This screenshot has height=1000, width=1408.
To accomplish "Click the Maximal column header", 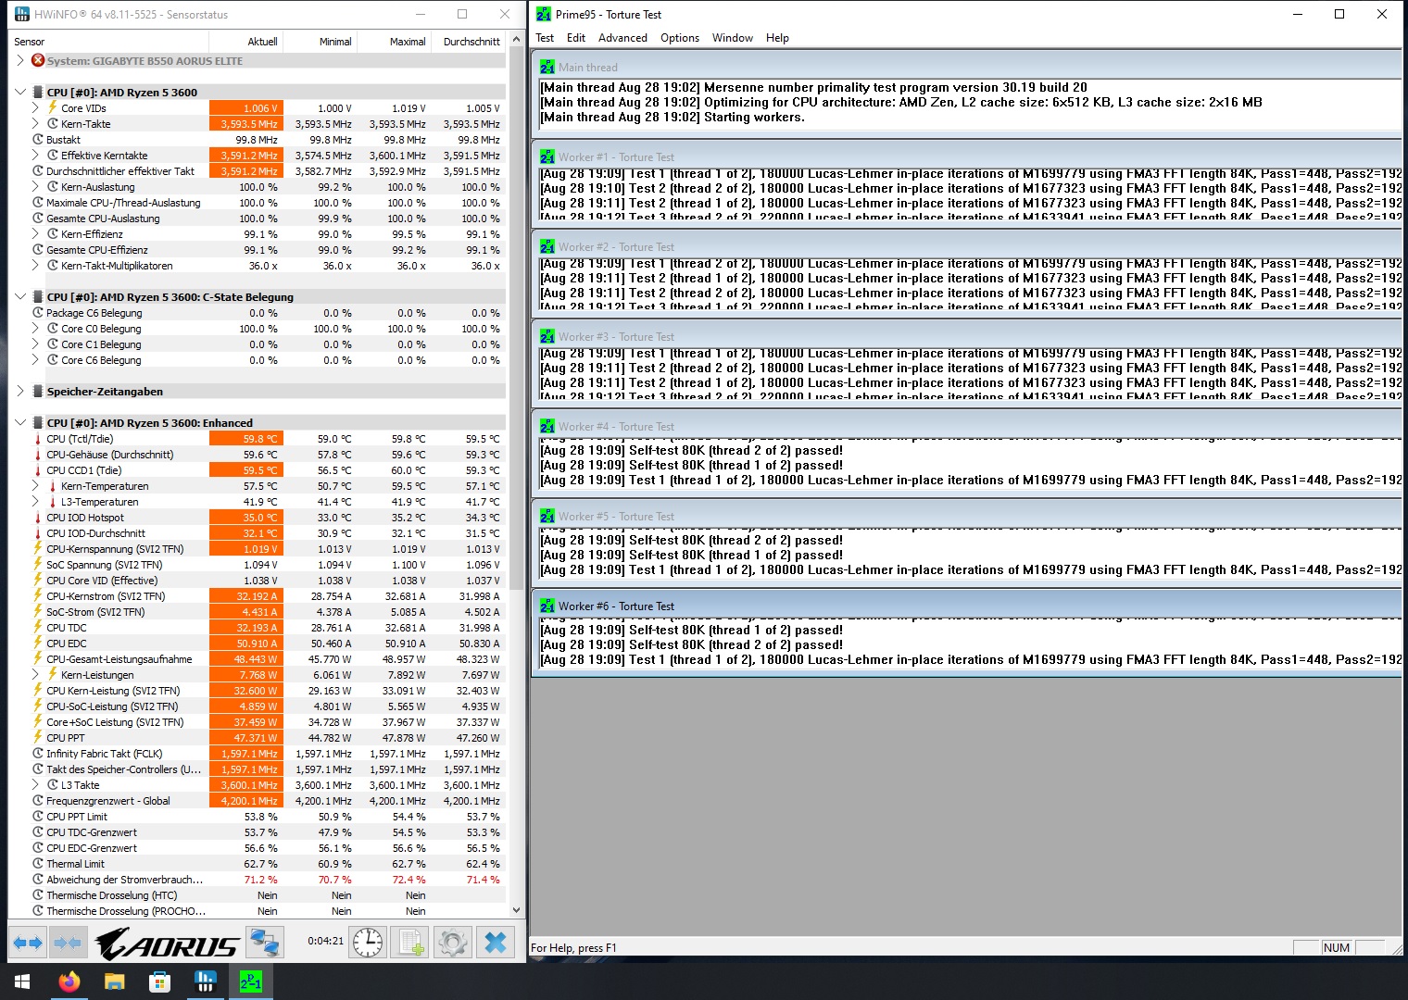I will pyautogui.click(x=394, y=42).
